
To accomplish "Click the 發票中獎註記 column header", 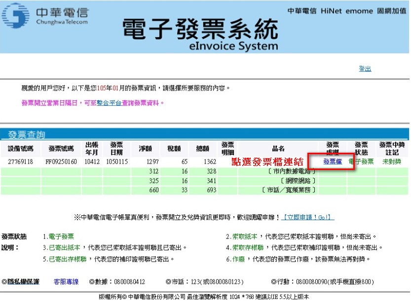I will coord(392,148).
